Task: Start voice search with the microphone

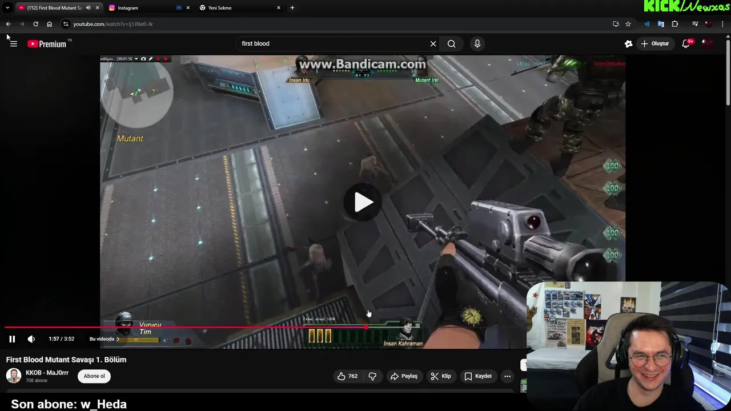Action: 477,43
